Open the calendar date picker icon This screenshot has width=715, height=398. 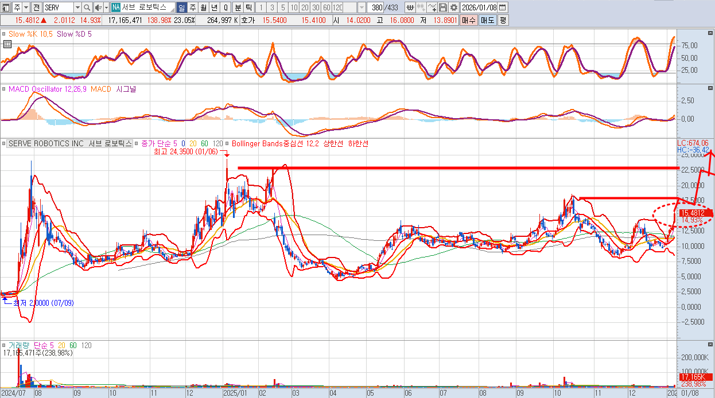[503, 7]
